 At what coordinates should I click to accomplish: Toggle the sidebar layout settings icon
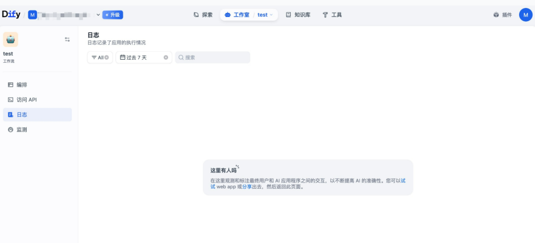[x=67, y=40]
